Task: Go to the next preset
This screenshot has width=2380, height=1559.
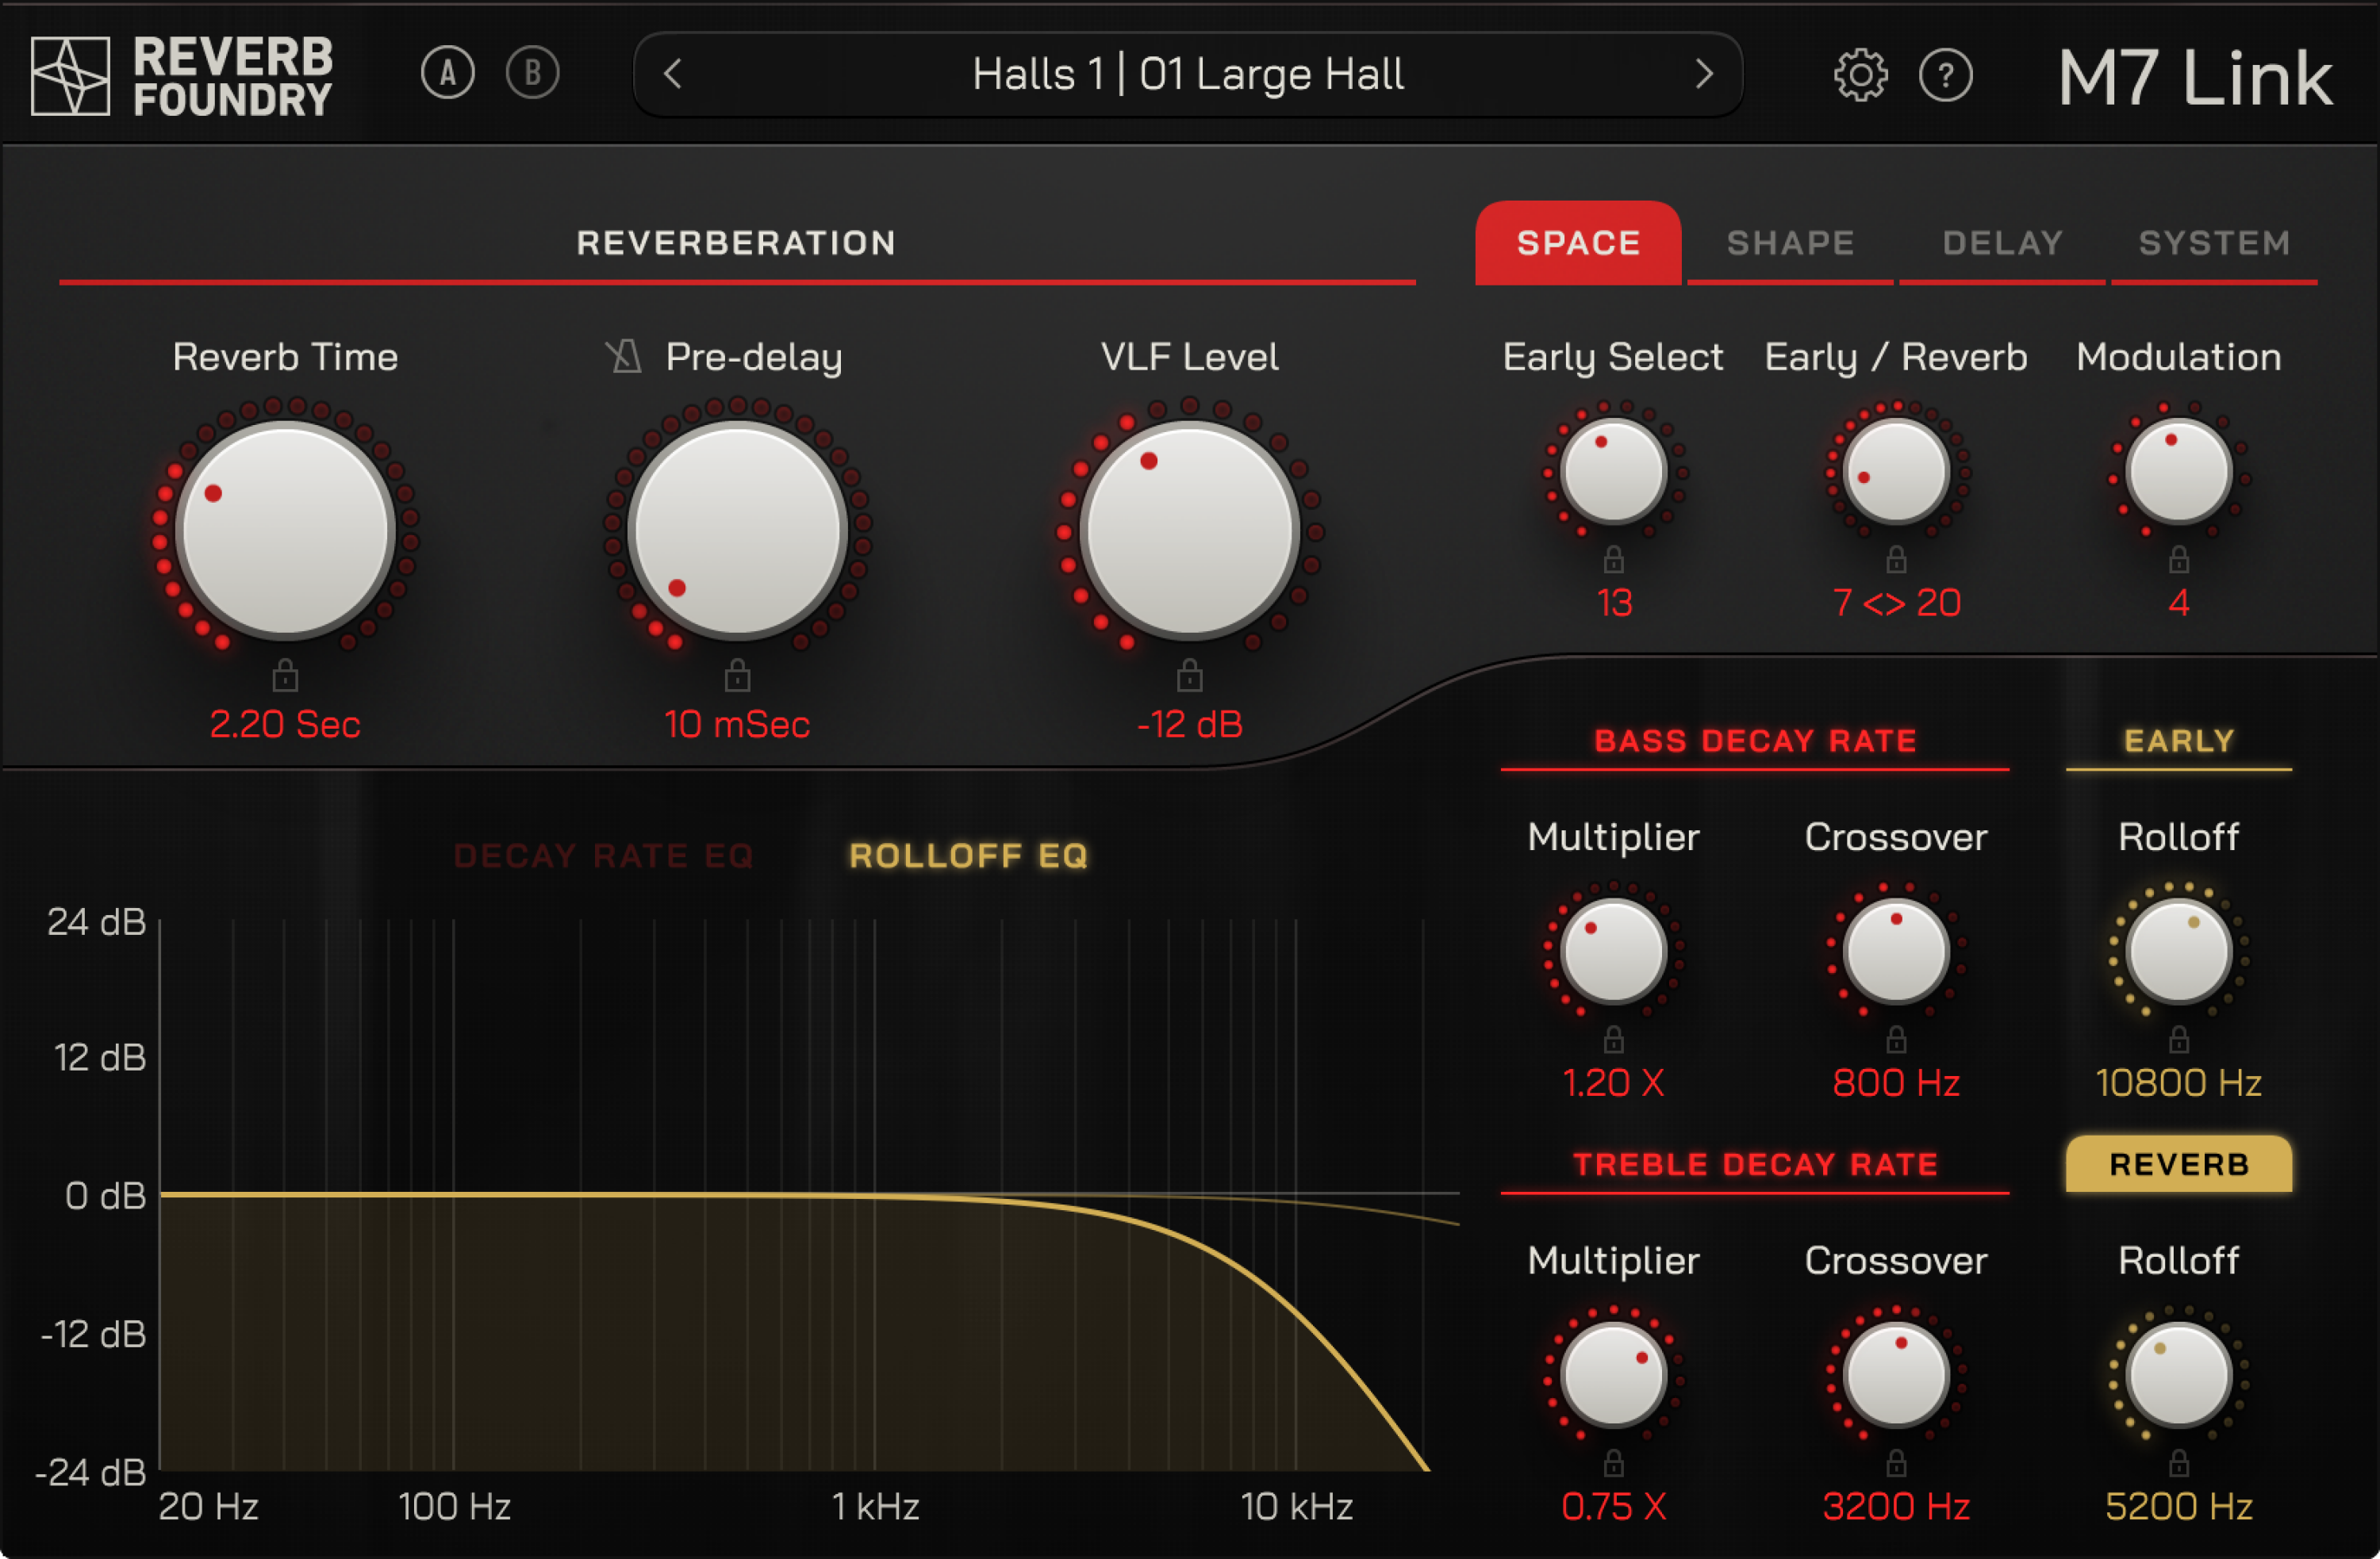Action: (x=1705, y=73)
